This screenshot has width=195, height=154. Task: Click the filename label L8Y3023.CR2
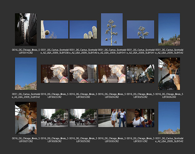(83, 95)
